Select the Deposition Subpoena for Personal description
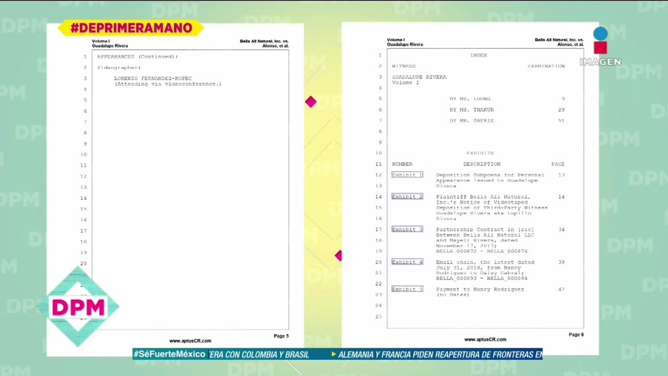The image size is (668, 376). 490,175
